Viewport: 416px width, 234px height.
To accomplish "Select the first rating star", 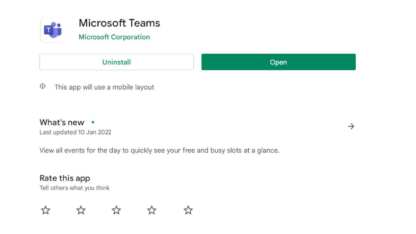I will [x=45, y=210].
